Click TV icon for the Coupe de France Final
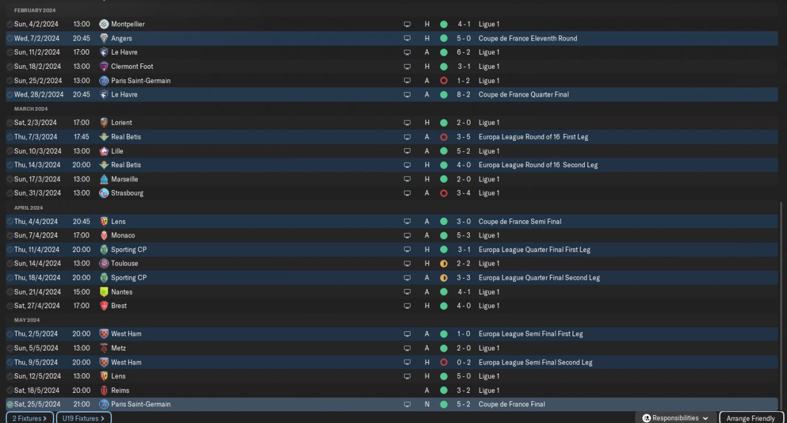Viewport: 787px width, 423px height. (406, 405)
